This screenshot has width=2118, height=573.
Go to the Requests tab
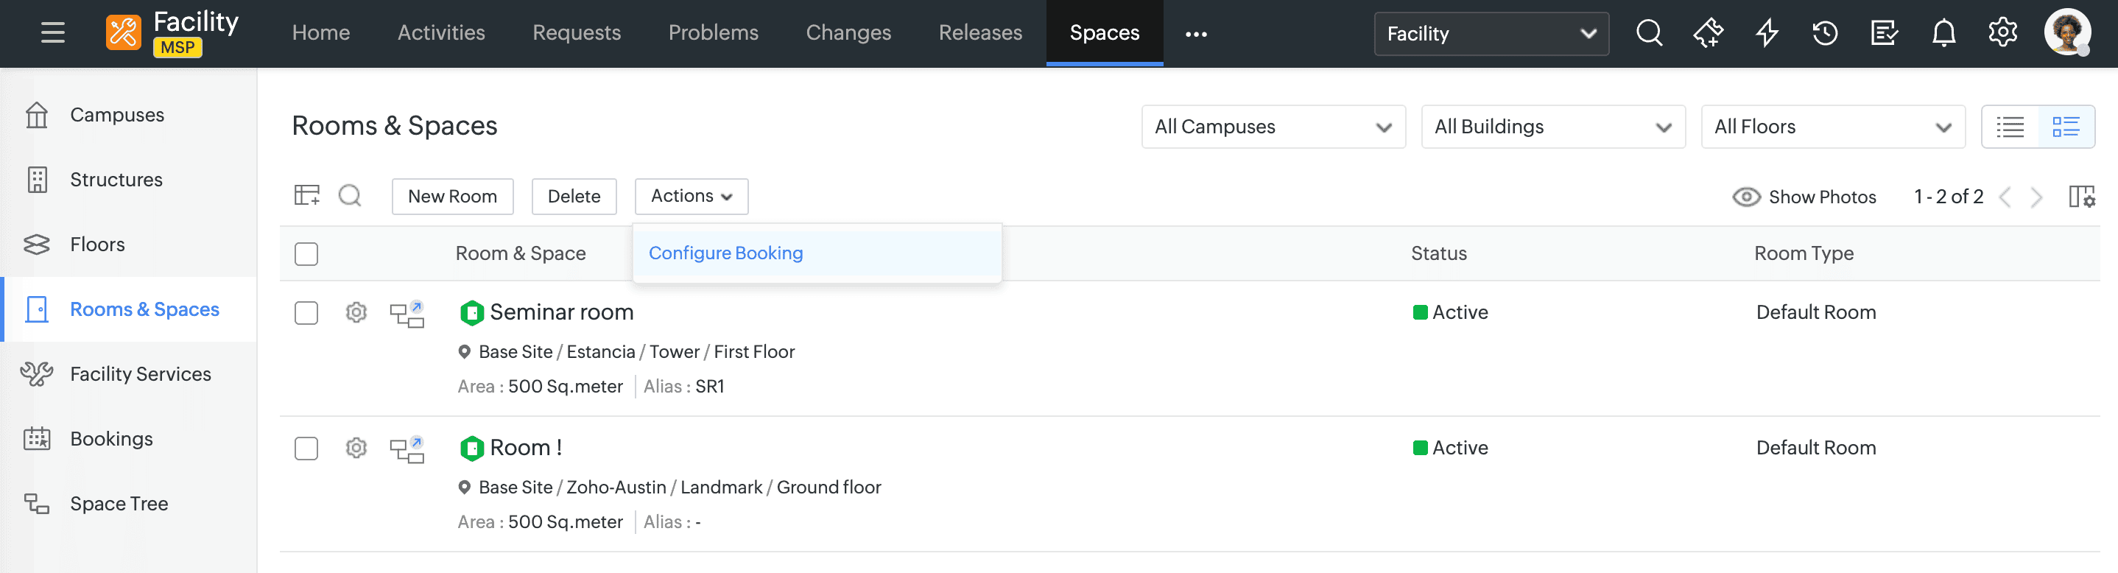pyautogui.click(x=577, y=33)
